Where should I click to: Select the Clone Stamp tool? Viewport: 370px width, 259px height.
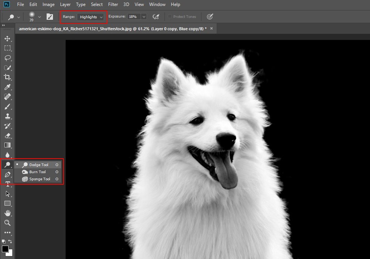(x=7, y=116)
